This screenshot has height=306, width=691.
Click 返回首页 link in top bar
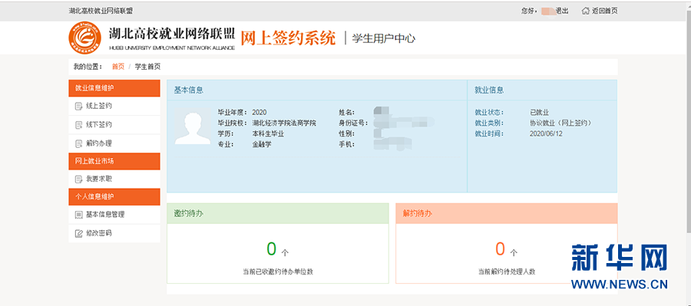coord(605,11)
